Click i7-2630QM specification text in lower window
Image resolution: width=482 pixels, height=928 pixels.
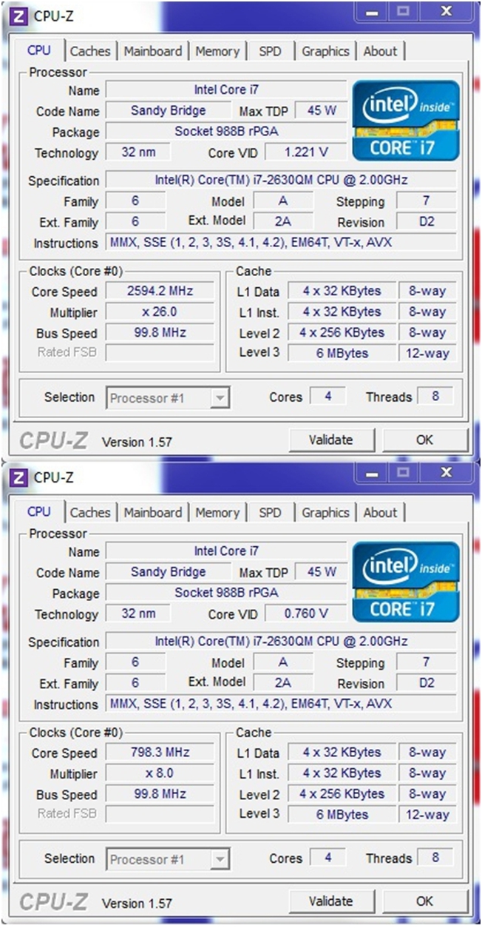pyautogui.click(x=281, y=641)
